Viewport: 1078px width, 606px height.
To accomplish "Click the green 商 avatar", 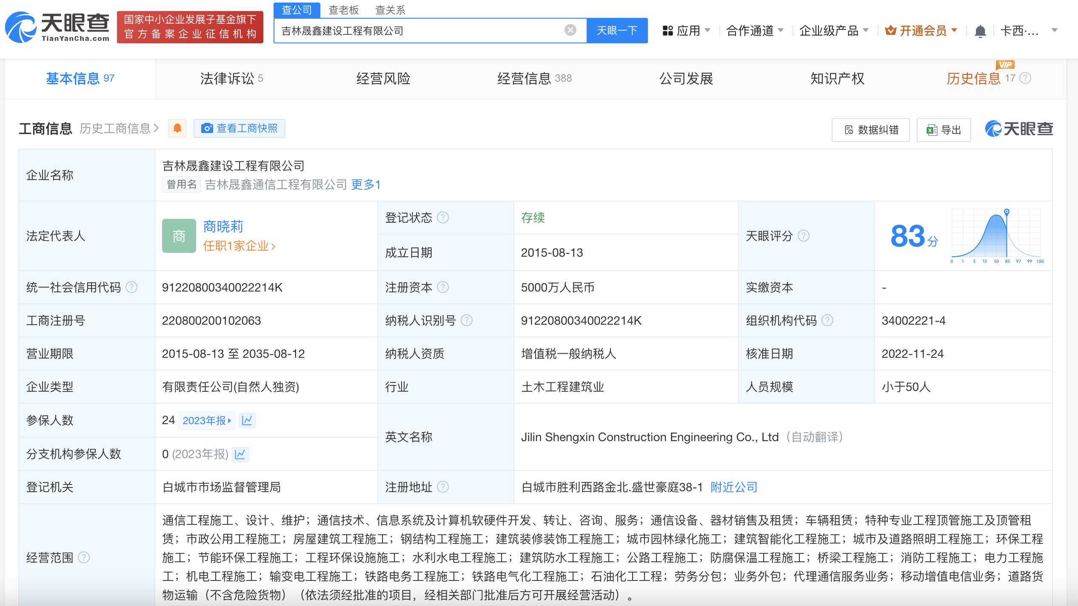I will point(179,236).
